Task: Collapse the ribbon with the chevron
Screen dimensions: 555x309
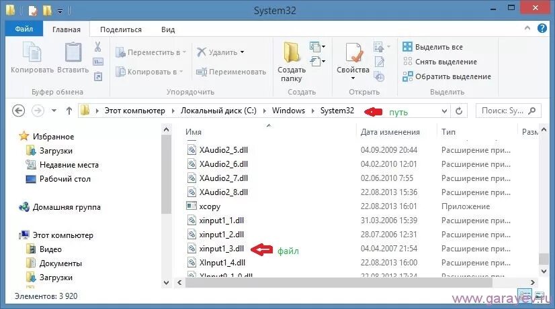Action: pyautogui.click(x=527, y=28)
